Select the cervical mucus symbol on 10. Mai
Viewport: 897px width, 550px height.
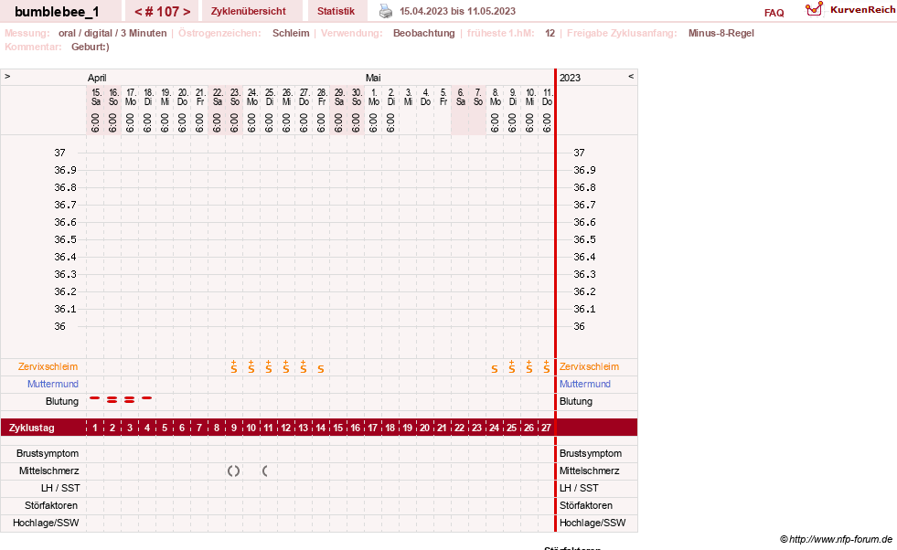tap(529, 367)
